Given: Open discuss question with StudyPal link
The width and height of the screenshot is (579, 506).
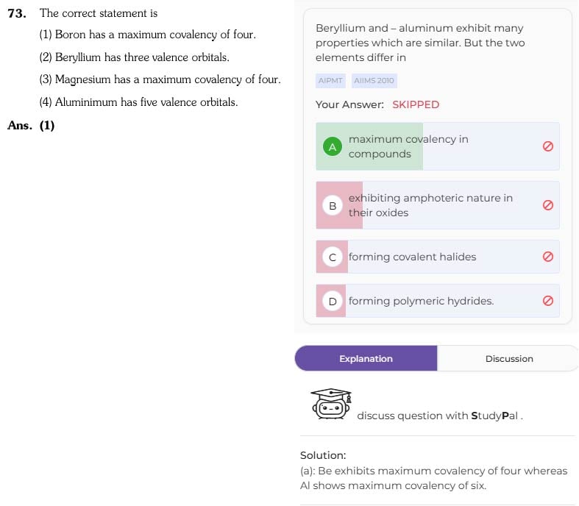Looking at the screenshot, I should pyautogui.click(x=439, y=416).
